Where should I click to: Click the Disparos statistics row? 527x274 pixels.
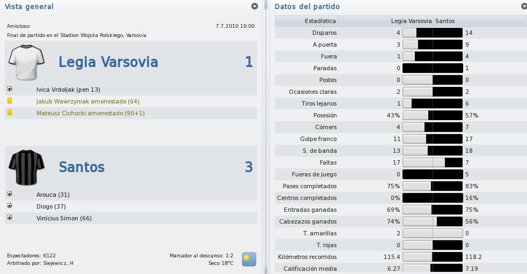pyautogui.click(x=401, y=33)
